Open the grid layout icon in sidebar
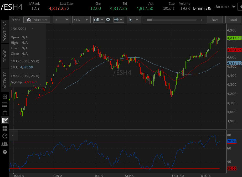 coord(5,128)
